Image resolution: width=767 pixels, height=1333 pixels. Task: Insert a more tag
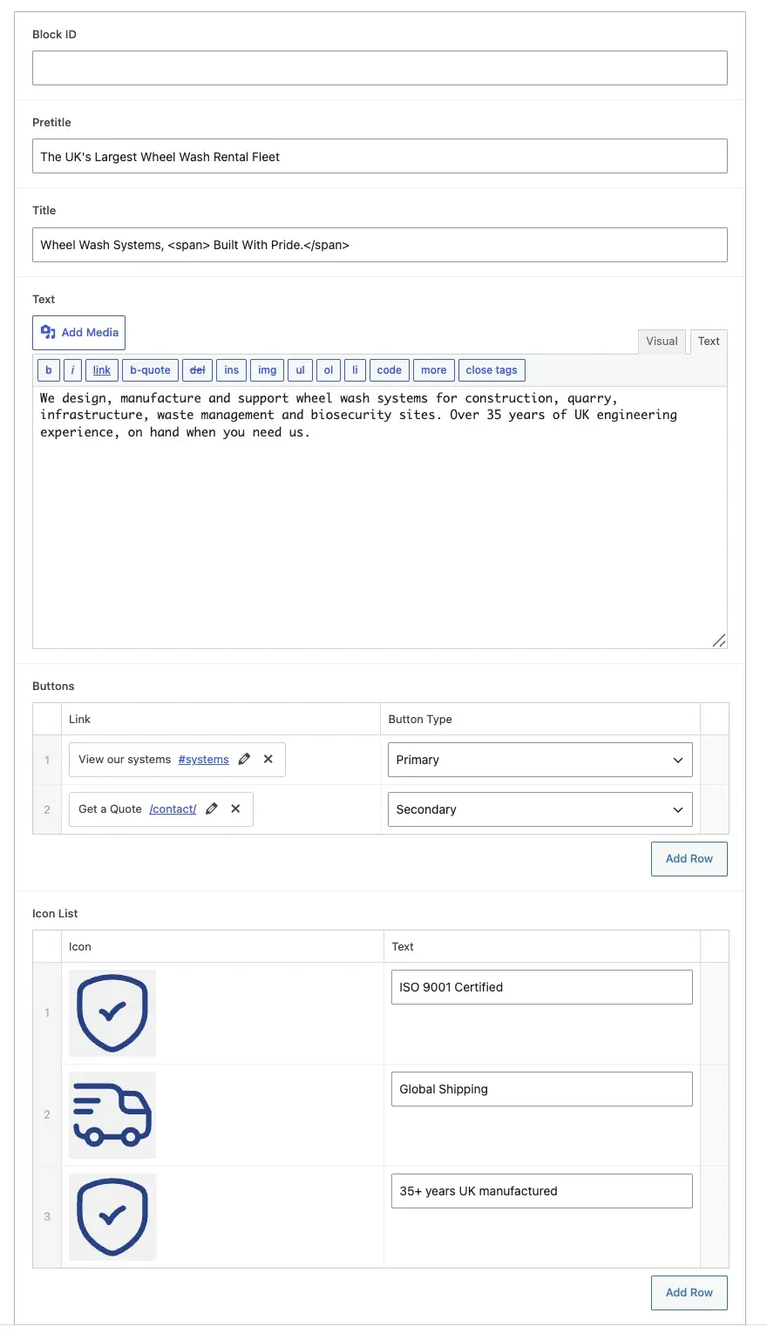434,370
